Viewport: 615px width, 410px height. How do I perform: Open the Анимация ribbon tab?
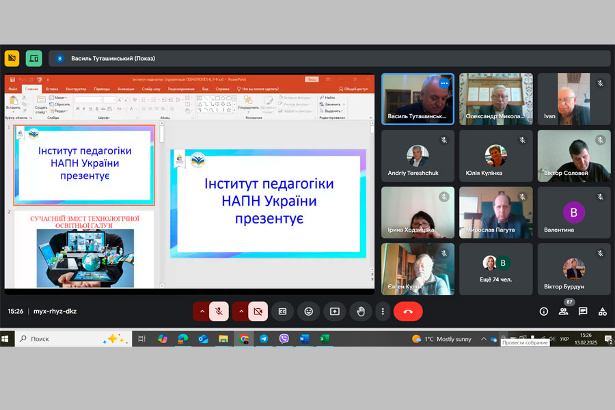(126, 89)
